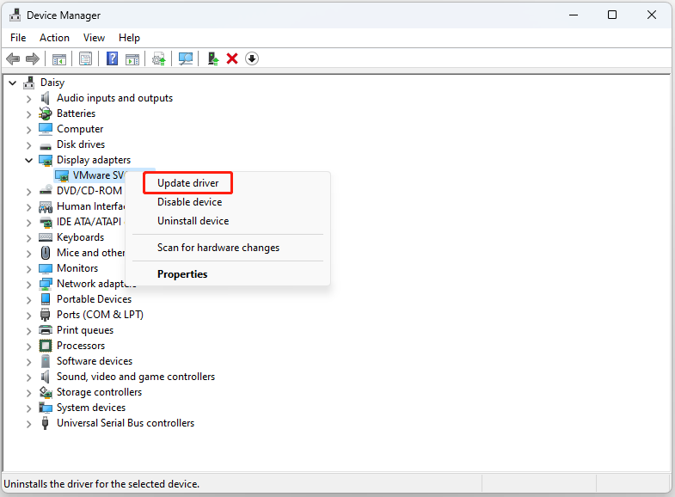Open the Action menu

pyautogui.click(x=54, y=38)
